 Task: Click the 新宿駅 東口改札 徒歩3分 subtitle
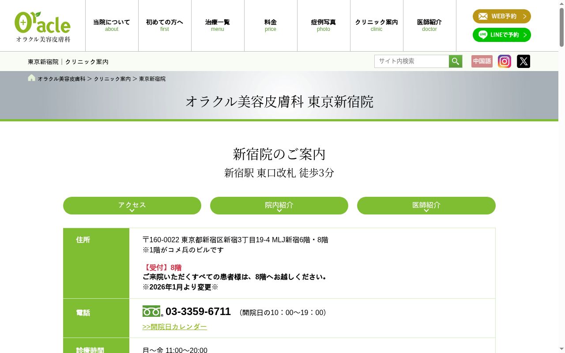(279, 173)
